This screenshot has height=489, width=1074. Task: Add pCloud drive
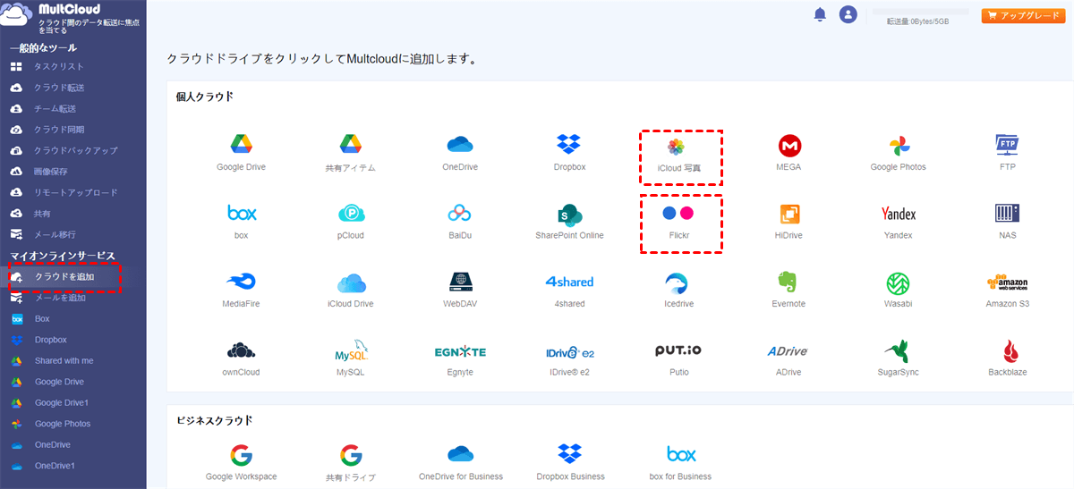(x=351, y=213)
